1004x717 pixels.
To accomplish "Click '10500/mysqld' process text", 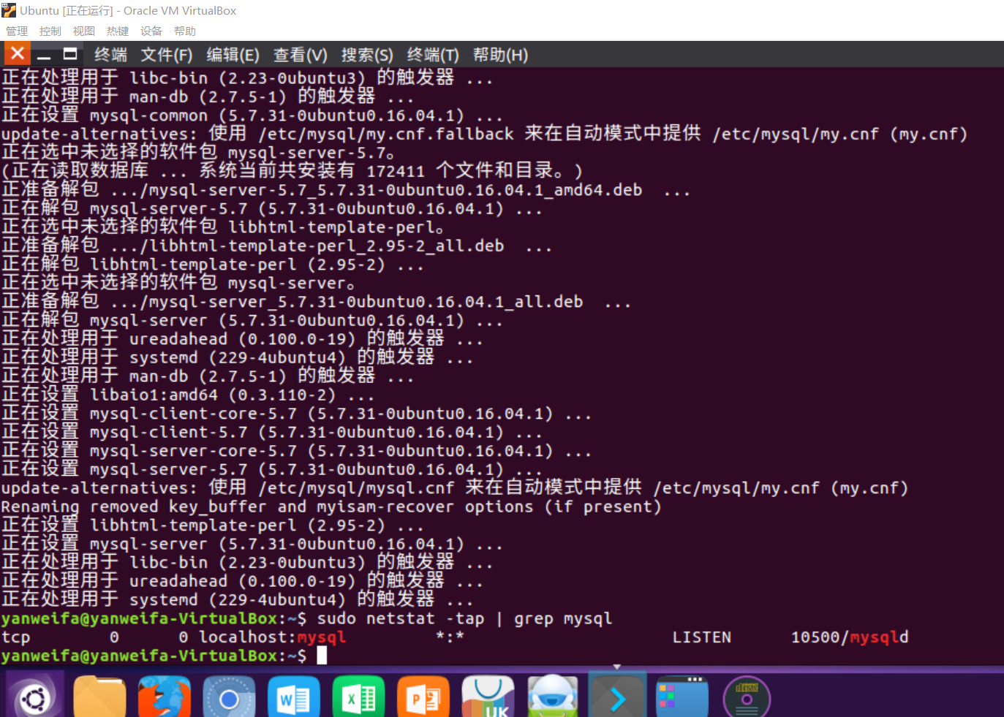I will 850,637.
